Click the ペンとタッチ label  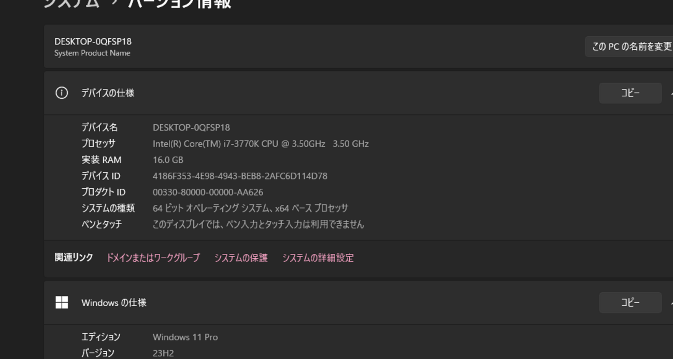tap(102, 224)
